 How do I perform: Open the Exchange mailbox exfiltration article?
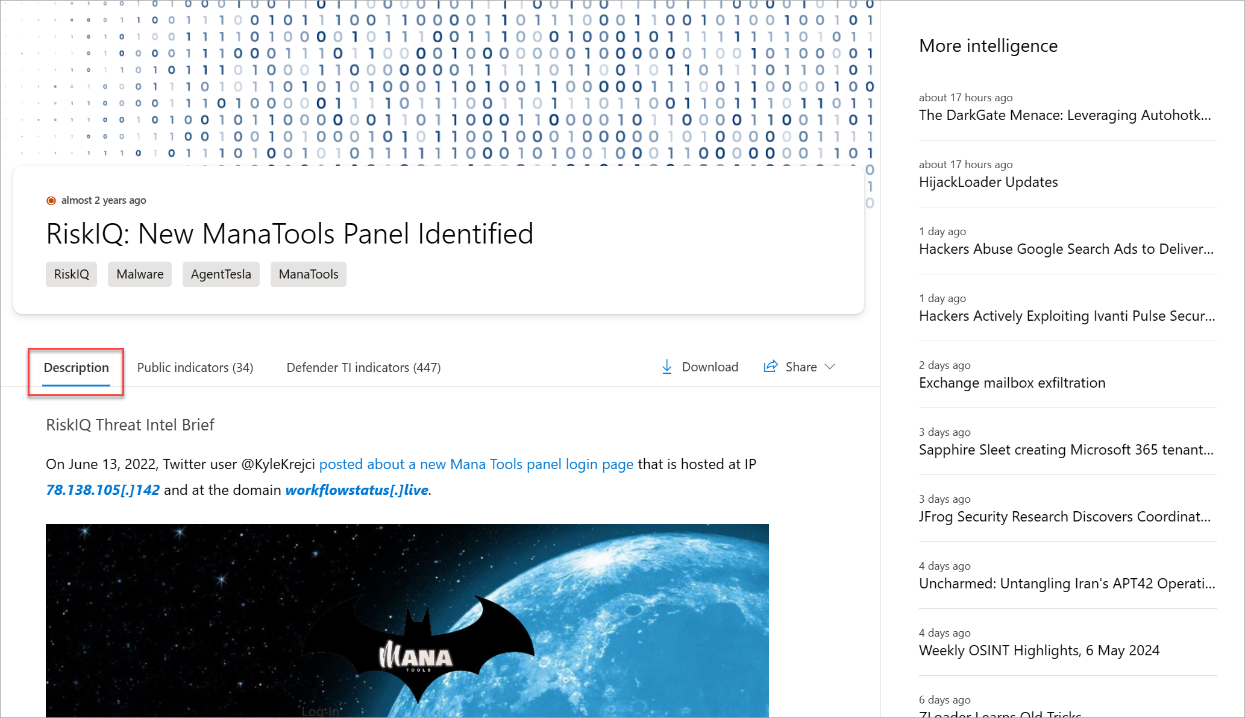[x=1012, y=383]
